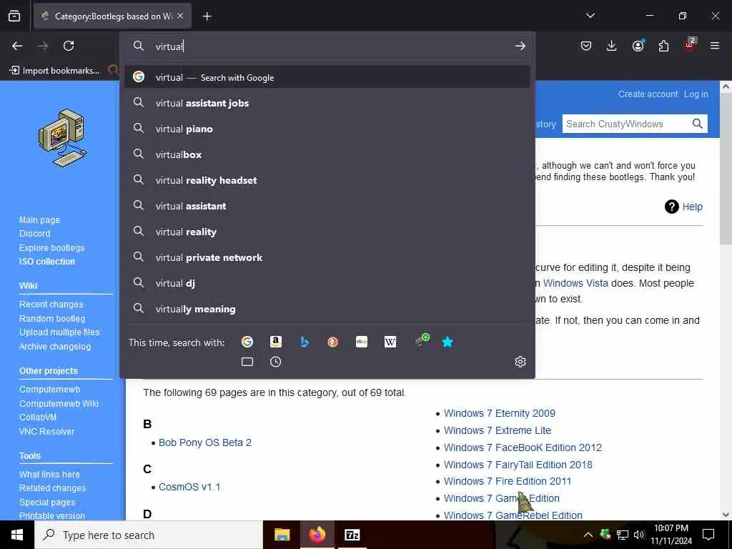The width and height of the screenshot is (732, 549).
Task: Click in the Search CrustyWindows field
Action: point(625,124)
